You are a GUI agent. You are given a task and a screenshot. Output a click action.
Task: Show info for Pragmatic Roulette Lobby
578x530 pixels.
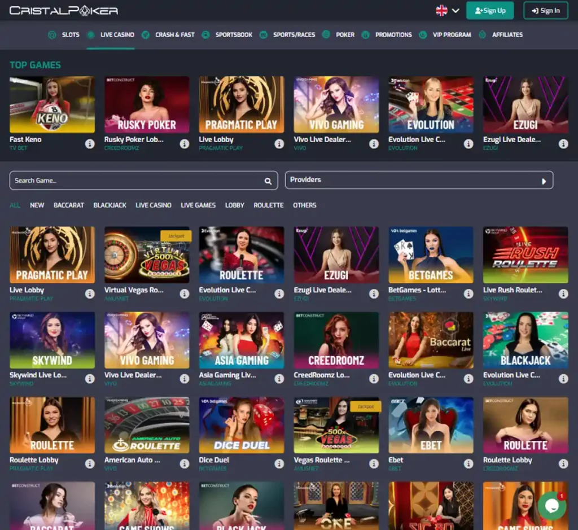tap(90, 463)
